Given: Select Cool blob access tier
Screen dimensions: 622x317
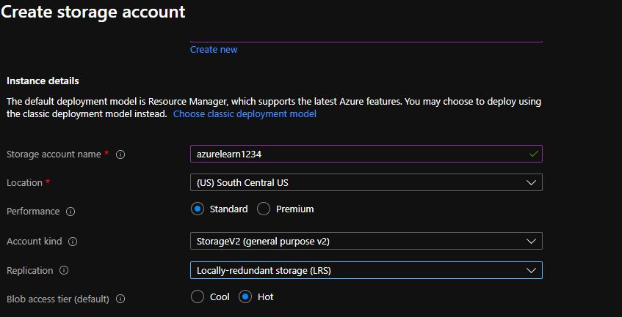Looking at the screenshot, I should click(198, 297).
